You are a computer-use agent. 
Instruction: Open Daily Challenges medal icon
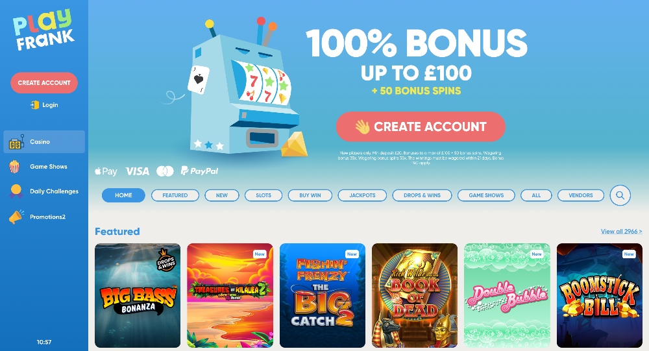(x=16, y=191)
